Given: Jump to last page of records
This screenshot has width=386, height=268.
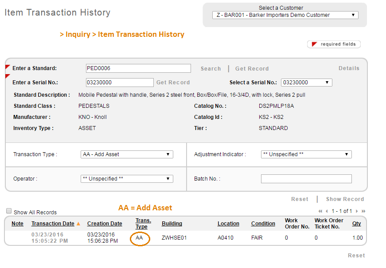Looking at the screenshot, I should [x=364, y=211].
